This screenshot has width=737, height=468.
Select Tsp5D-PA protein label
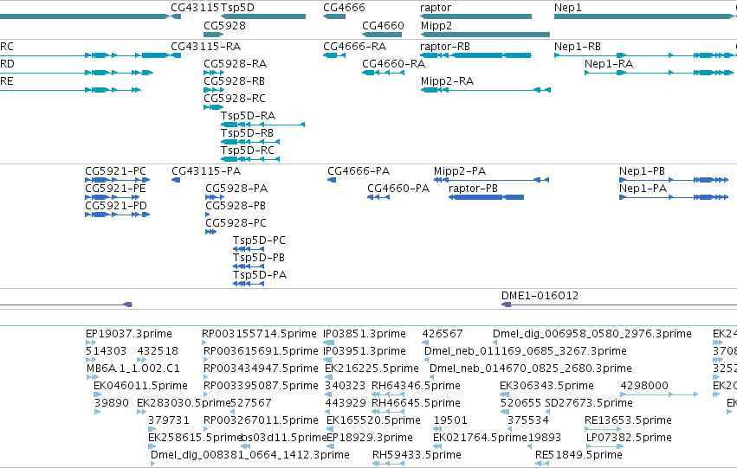pos(260,276)
